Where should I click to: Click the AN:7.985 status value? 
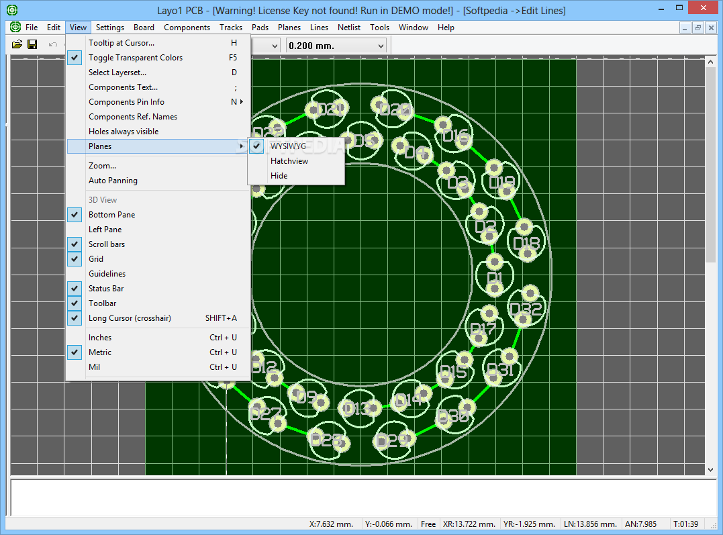pyautogui.click(x=640, y=524)
